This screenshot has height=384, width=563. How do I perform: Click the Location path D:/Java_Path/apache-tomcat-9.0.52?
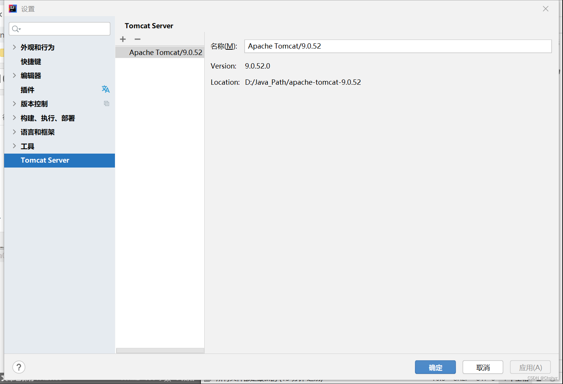pos(303,82)
